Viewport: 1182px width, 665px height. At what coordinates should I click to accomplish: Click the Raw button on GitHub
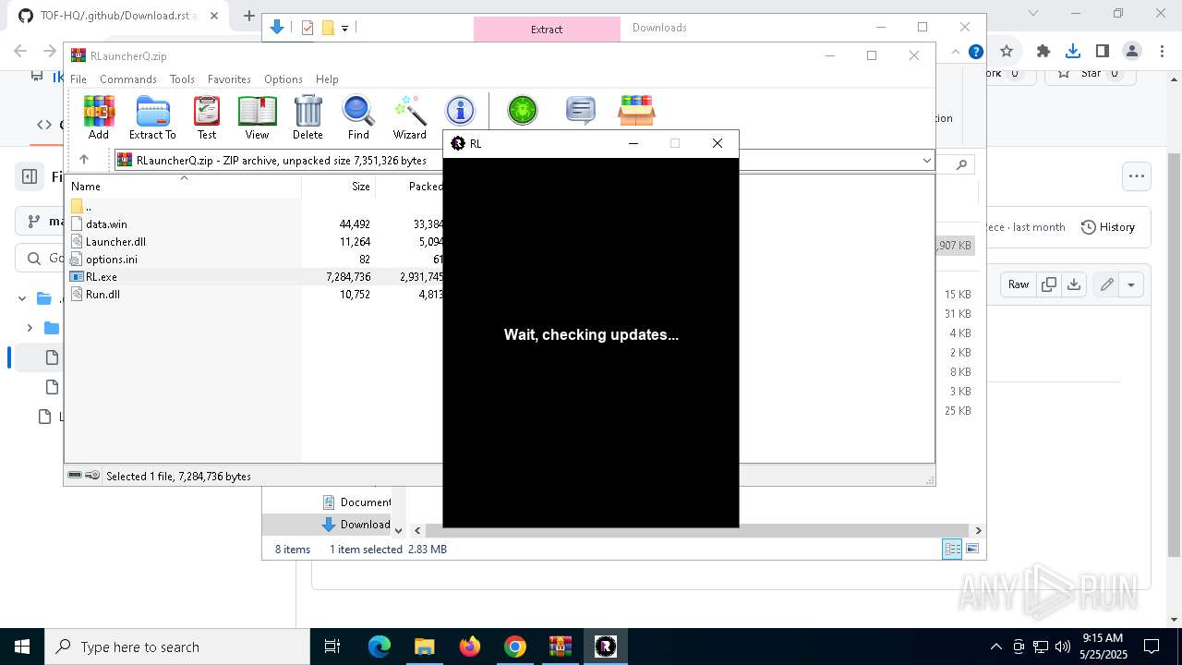click(x=1019, y=284)
